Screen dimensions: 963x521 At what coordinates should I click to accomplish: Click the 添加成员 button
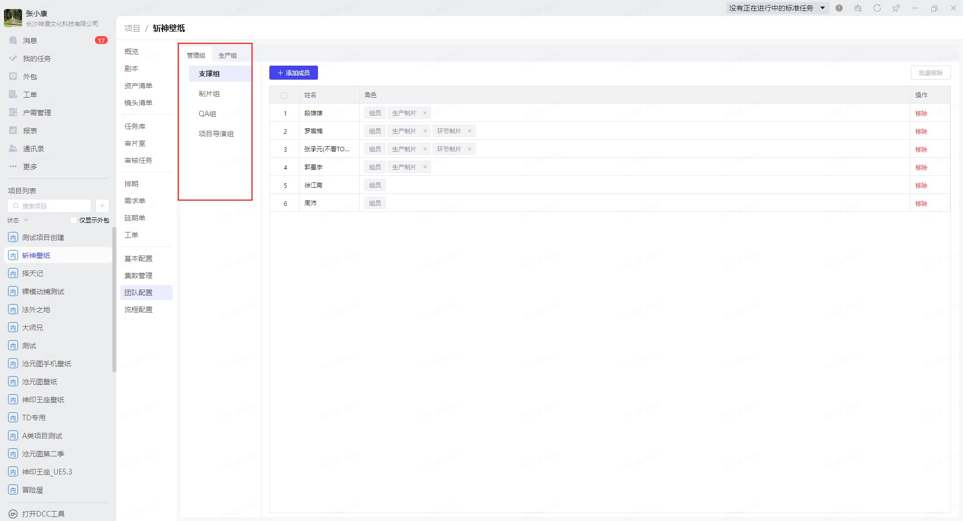coord(293,73)
